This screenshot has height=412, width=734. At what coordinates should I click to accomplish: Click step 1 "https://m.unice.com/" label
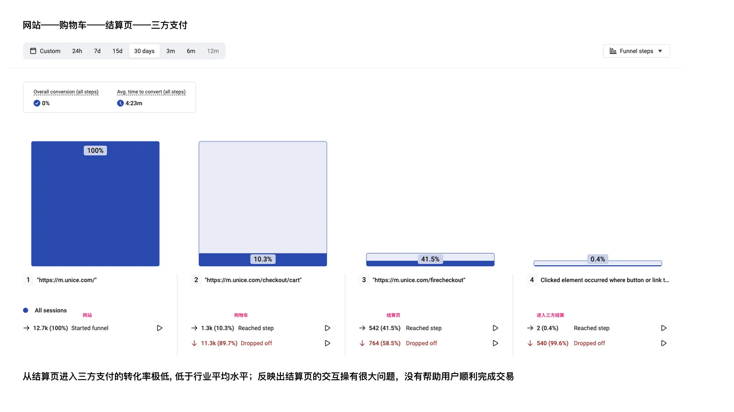point(67,280)
